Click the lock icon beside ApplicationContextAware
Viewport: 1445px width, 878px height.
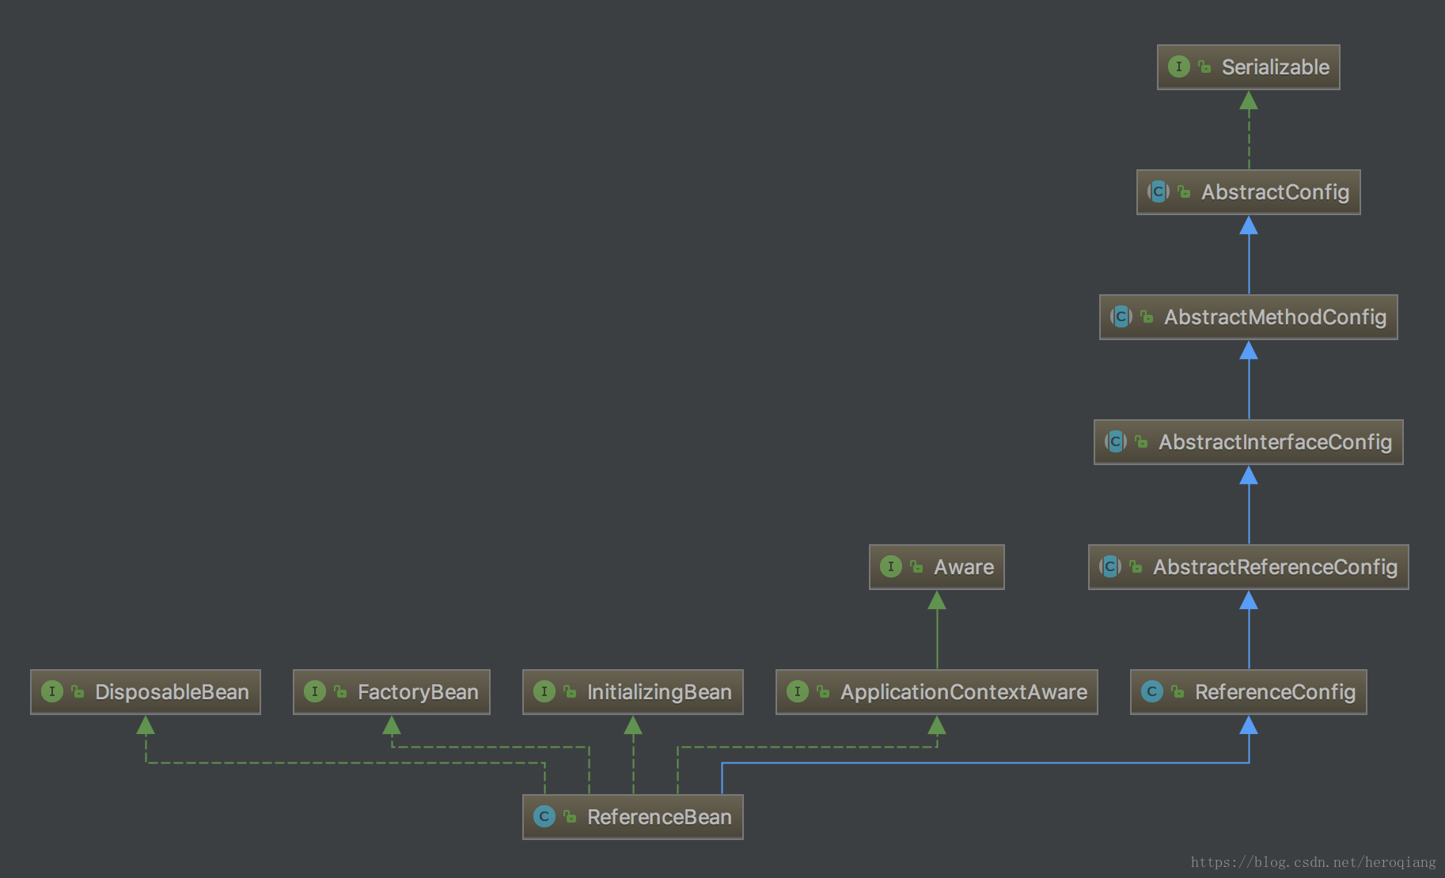click(x=823, y=692)
